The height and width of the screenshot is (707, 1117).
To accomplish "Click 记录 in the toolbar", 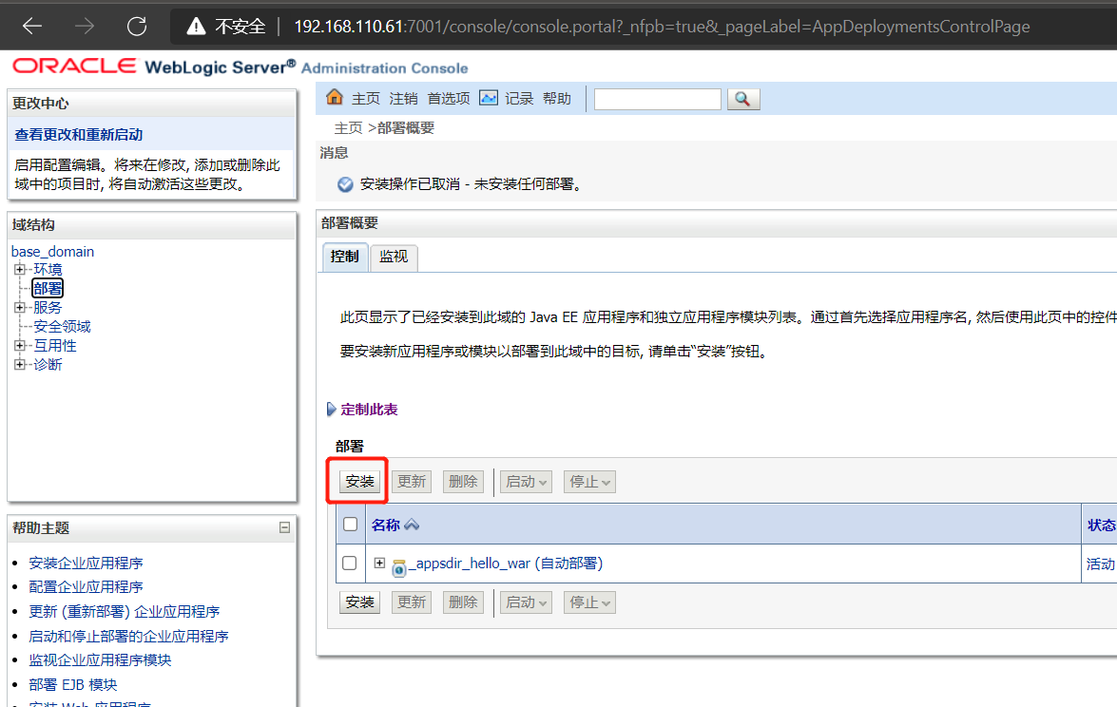I will [519, 99].
